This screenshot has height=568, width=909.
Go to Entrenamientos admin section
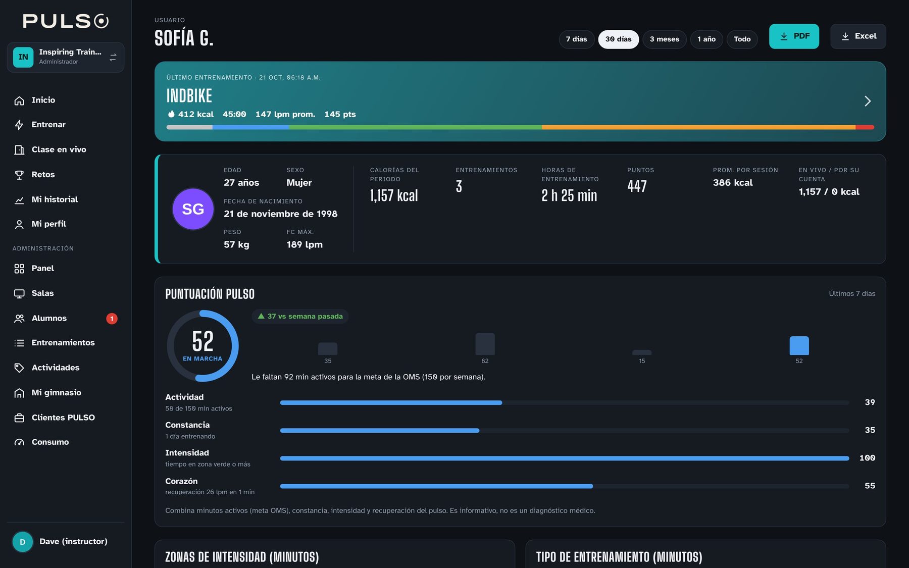(66, 343)
